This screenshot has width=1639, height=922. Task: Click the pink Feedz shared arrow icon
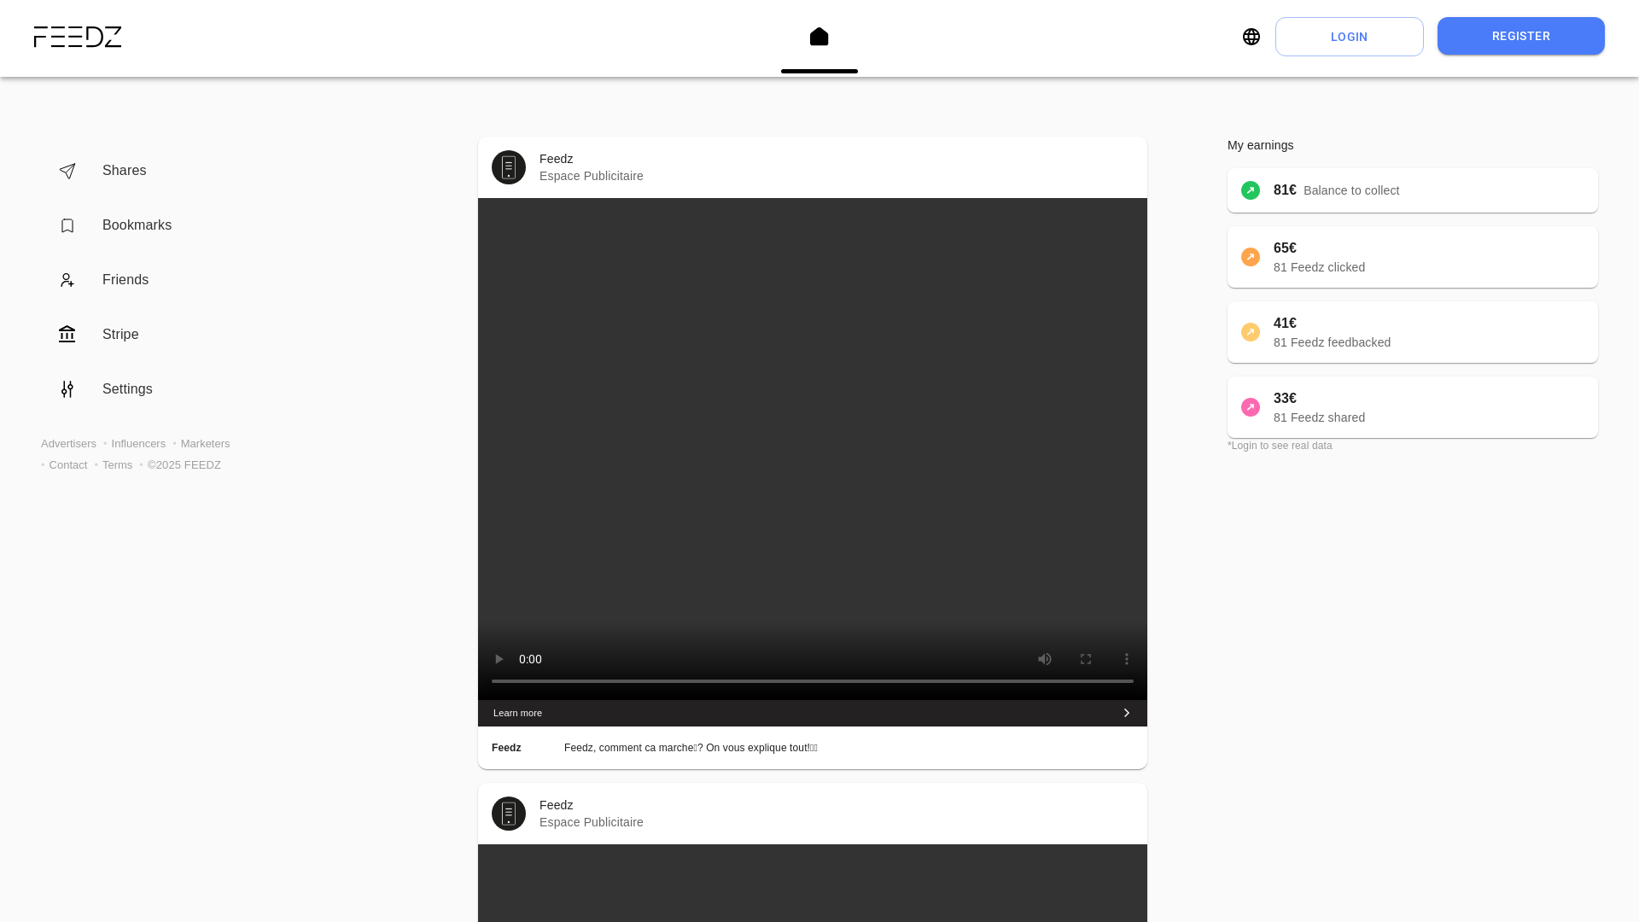1250,407
